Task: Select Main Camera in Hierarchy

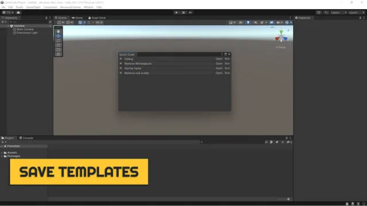Action: (x=25, y=29)
